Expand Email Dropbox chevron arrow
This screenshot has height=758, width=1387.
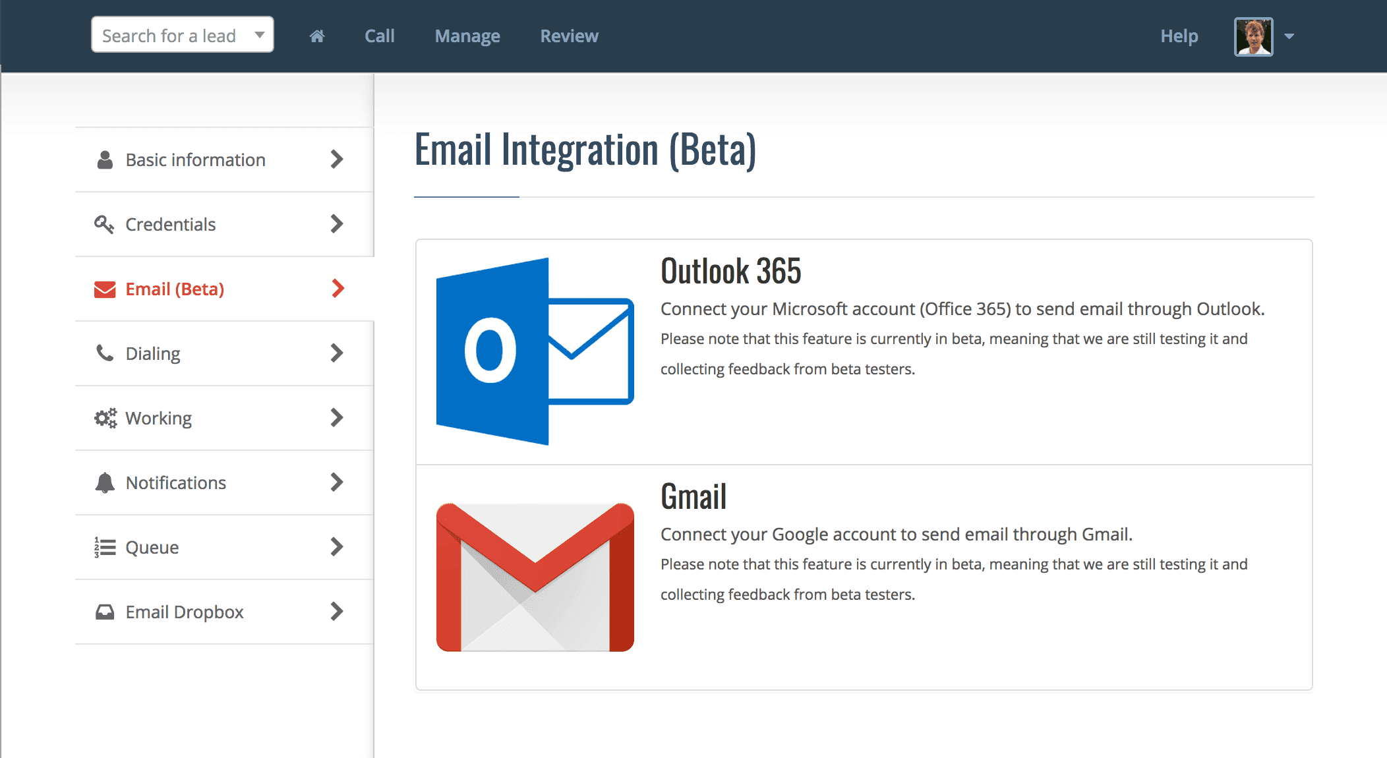337,611
